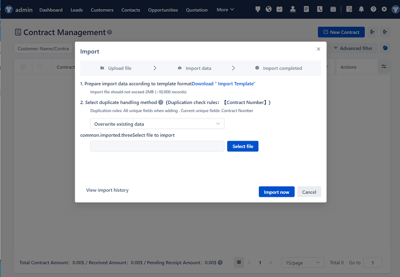Open the approval stamp icon in navbar
Viewport: 400px width, 277px height.
pyautogui.click(x=293, y=9)
